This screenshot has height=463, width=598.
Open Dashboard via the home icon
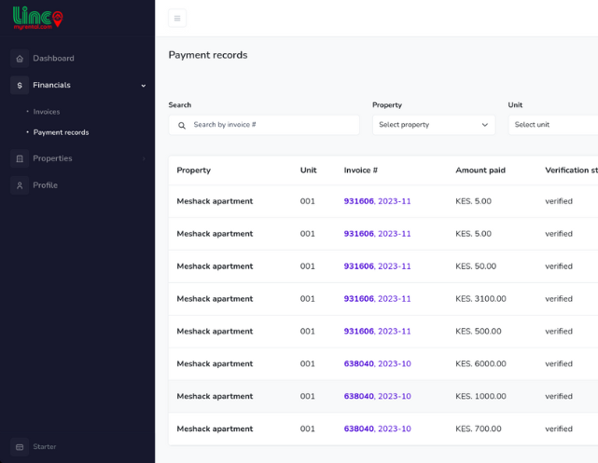(x=20, y=59)
